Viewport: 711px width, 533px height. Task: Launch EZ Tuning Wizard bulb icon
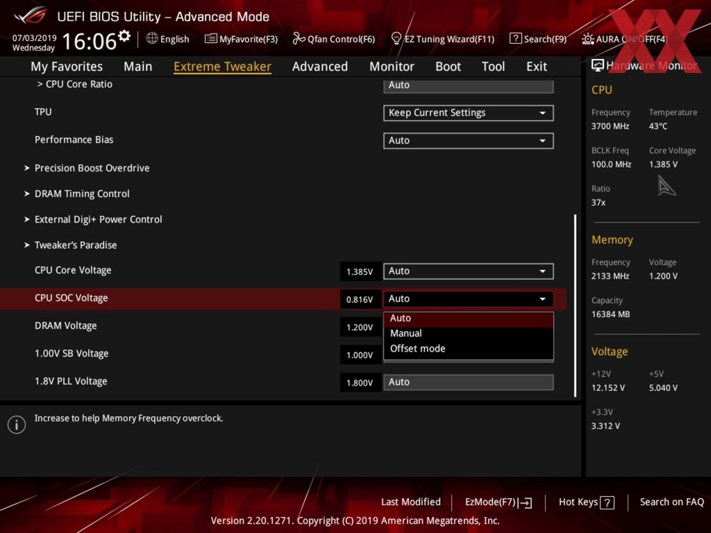click(396, 38)
